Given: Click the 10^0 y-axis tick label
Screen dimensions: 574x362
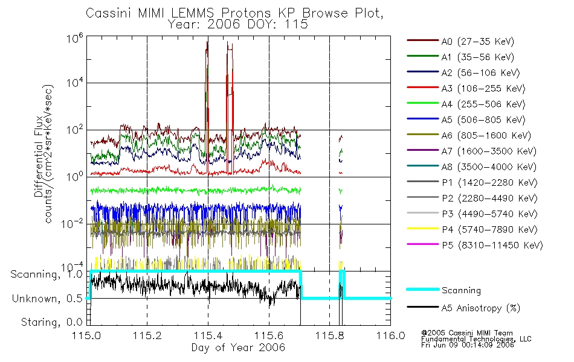Looking at the screenshot, I should click(x=75, y=177).
